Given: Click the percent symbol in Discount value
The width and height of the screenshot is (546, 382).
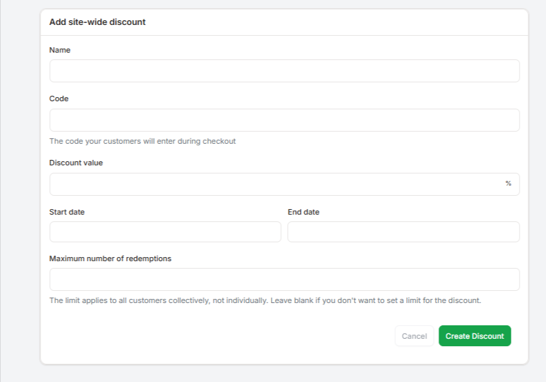Looking at the screenshot, I should click(508, 184).
